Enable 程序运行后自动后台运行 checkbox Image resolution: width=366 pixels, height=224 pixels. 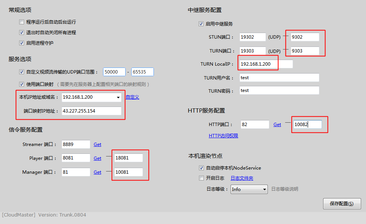click(x=21, y=22)
